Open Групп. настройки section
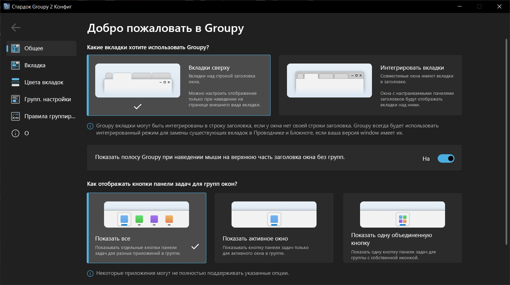510x285 pixels. click(41, 99)
